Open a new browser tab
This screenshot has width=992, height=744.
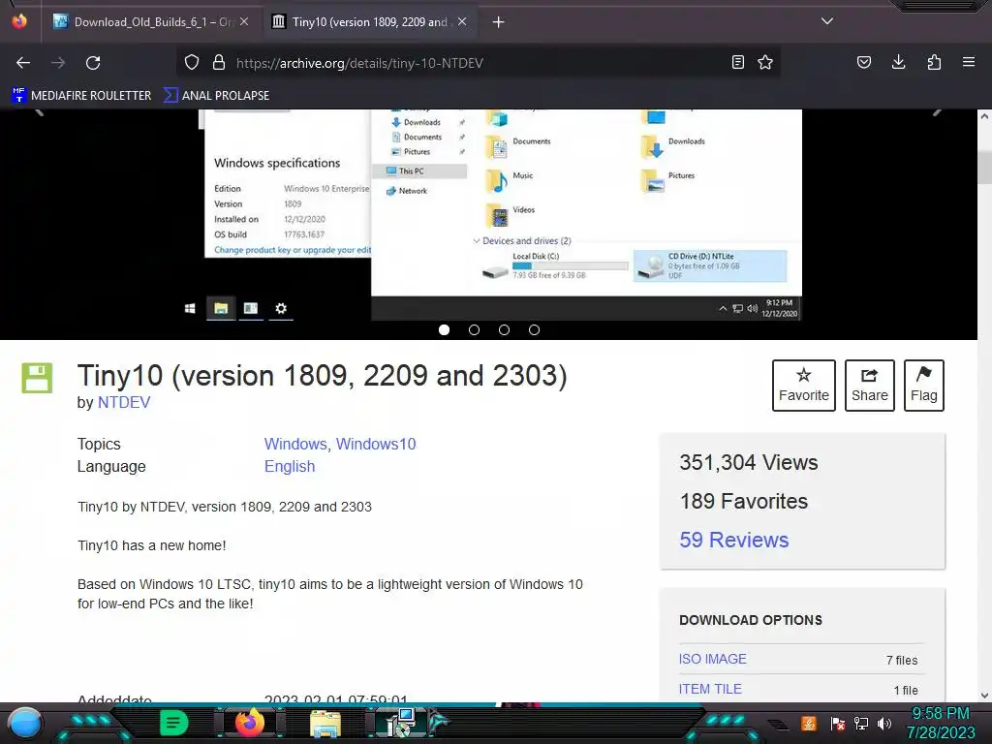point(499,22)
